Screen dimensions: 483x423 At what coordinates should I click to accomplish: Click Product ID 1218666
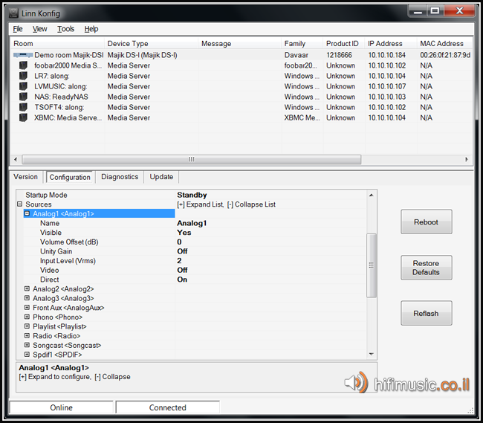point(339,55)
